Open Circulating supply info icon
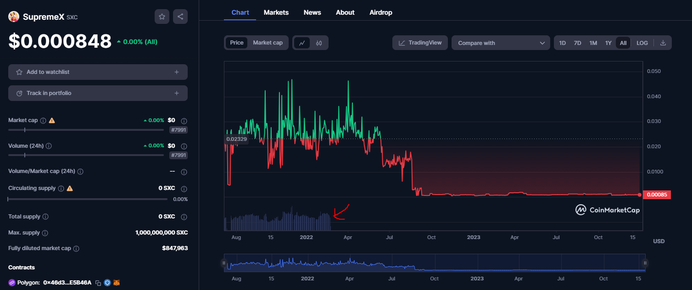 click(61, 188)
